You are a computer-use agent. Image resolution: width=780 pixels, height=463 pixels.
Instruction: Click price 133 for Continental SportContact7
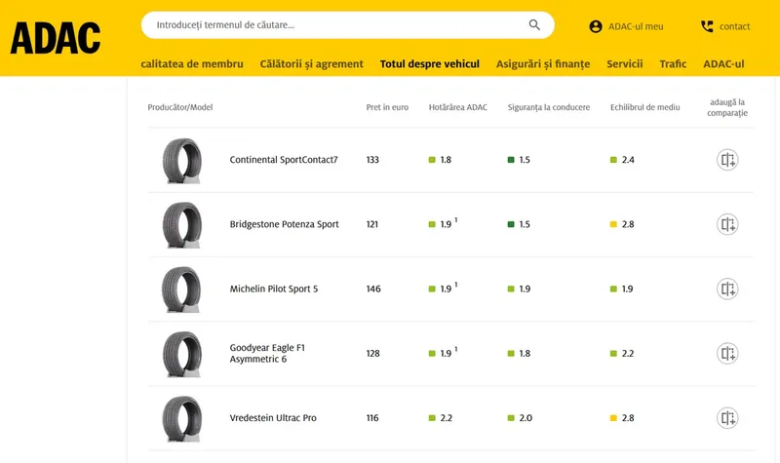point(372,160)
